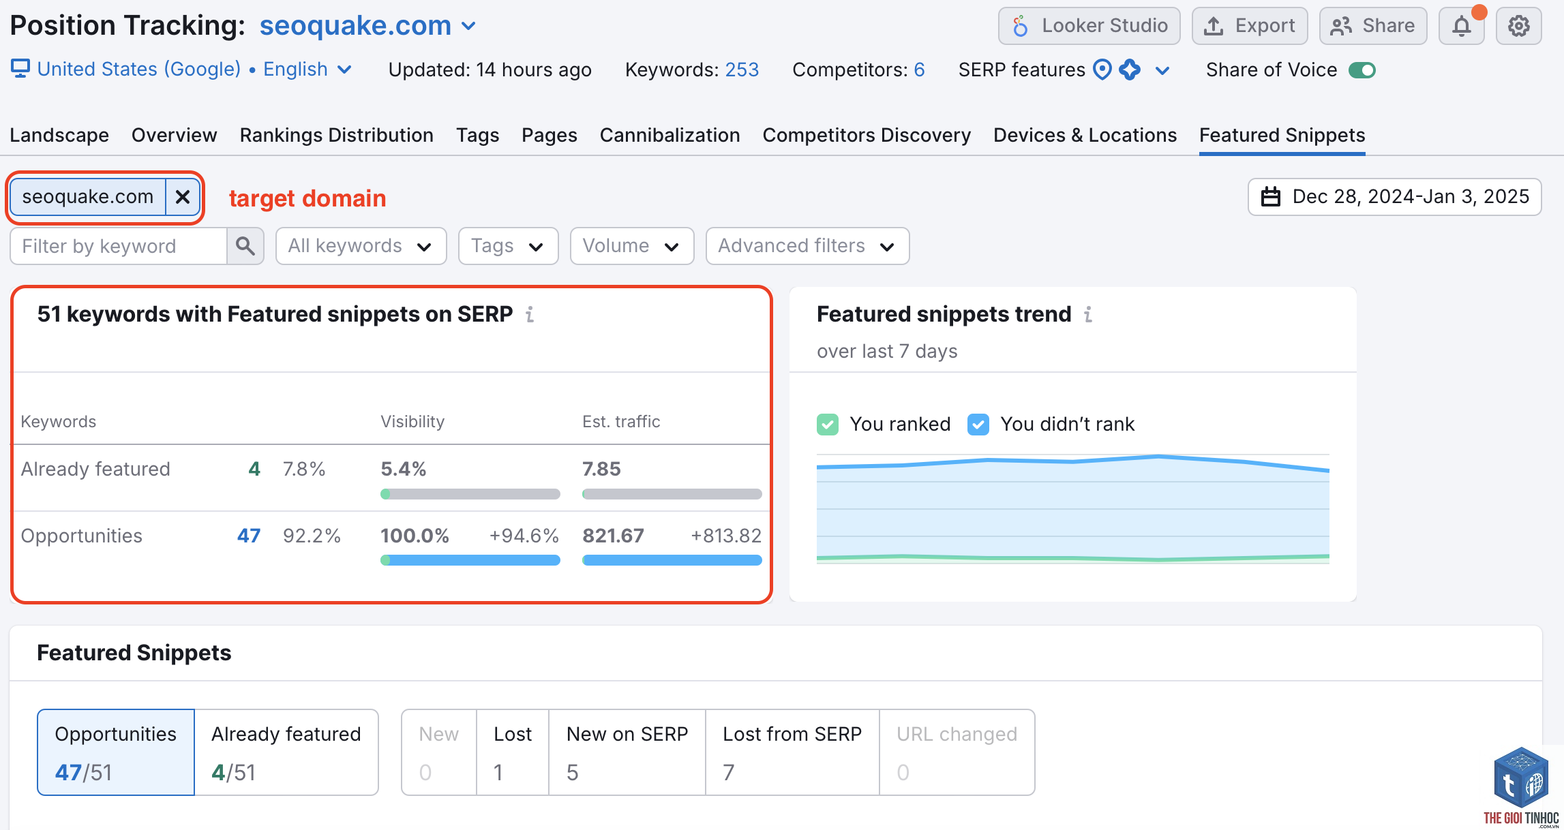Open the Advanced filters dropdown
1564x830 pixels.
click(x=807, y=246)
